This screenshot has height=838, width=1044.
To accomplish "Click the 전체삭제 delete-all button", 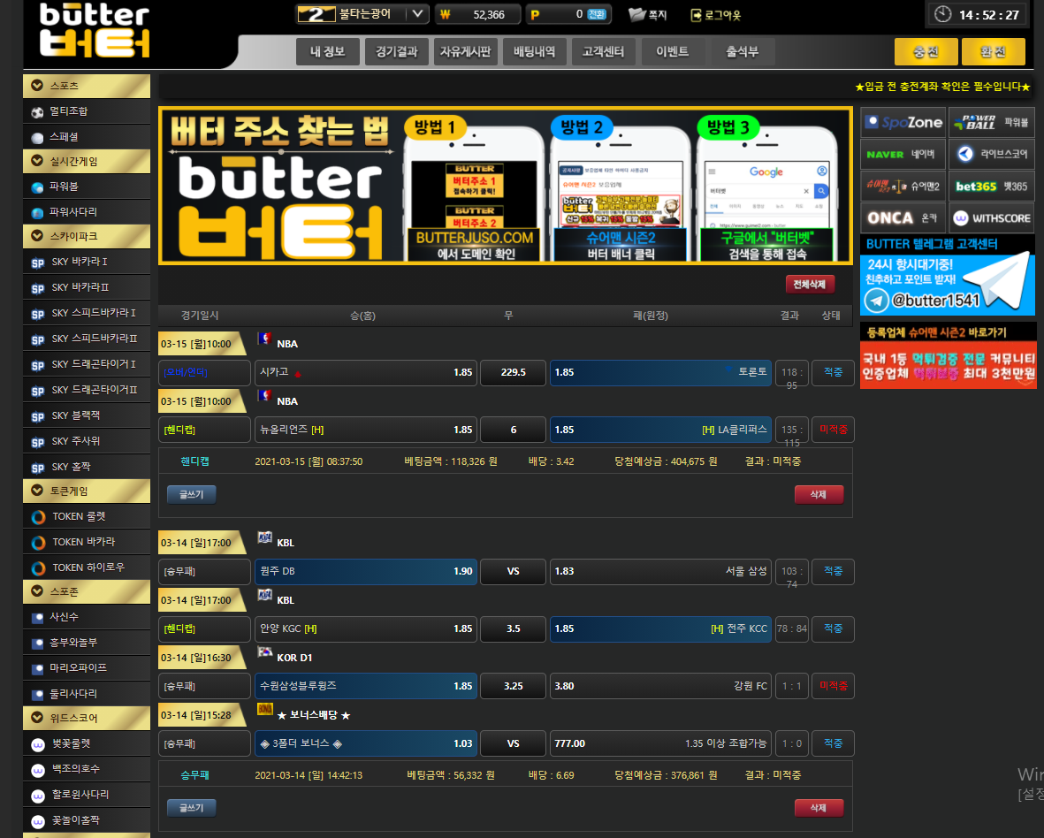I will pyautogui.click(x=810, y=285).
